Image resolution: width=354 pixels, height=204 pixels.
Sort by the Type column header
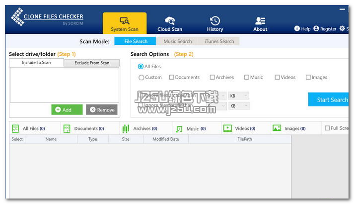pos(93,139)
